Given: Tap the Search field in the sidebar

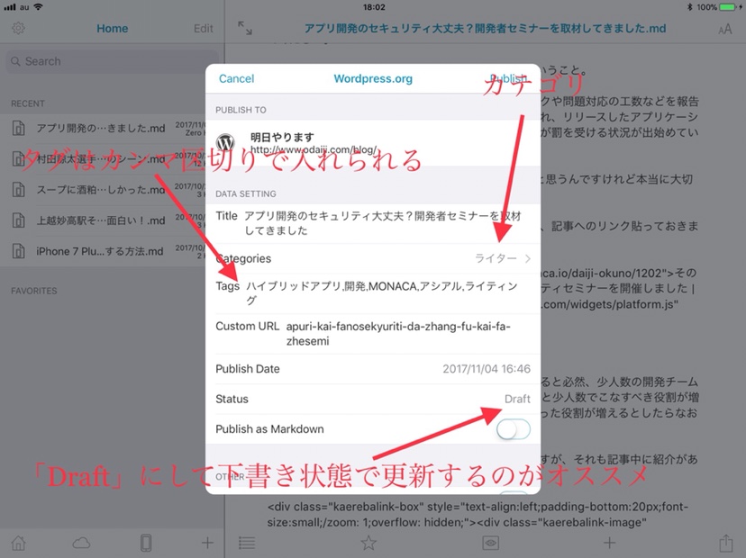Looking at the screenshot, I should pos(113,61).
